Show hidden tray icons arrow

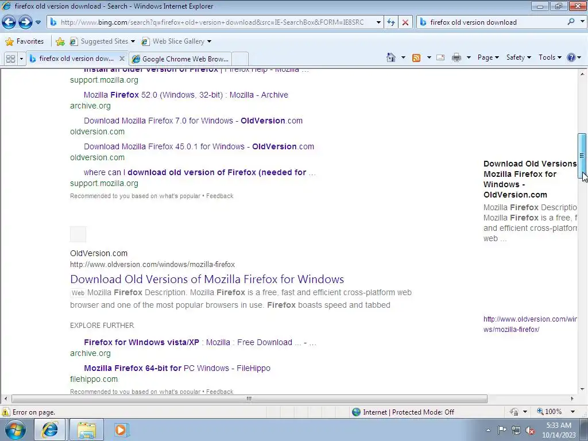click(x=488, y=430)
